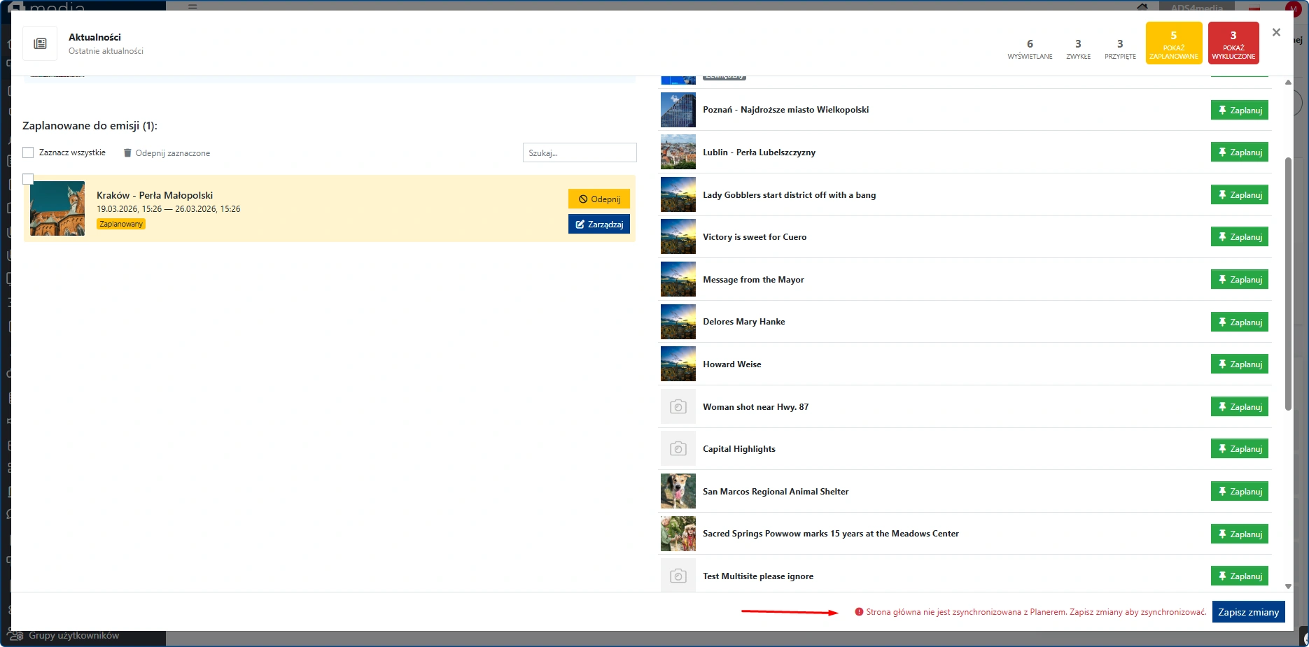The image size is (1309, 647).
Task: Click the red error warning icon
Action: [859, 612]
